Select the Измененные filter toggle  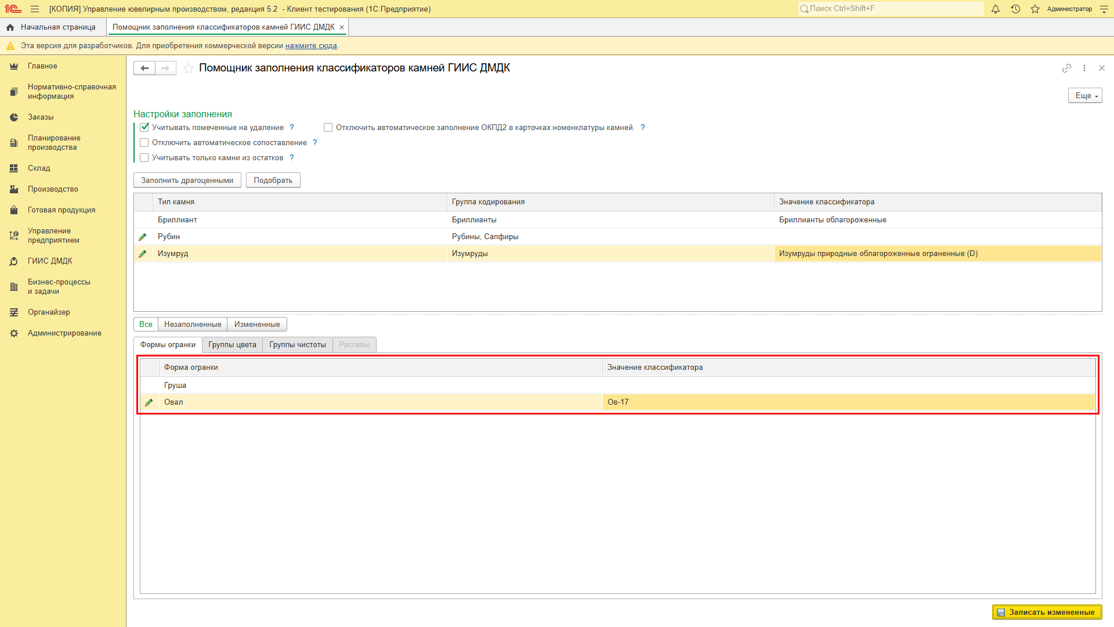tap(257, 324)
